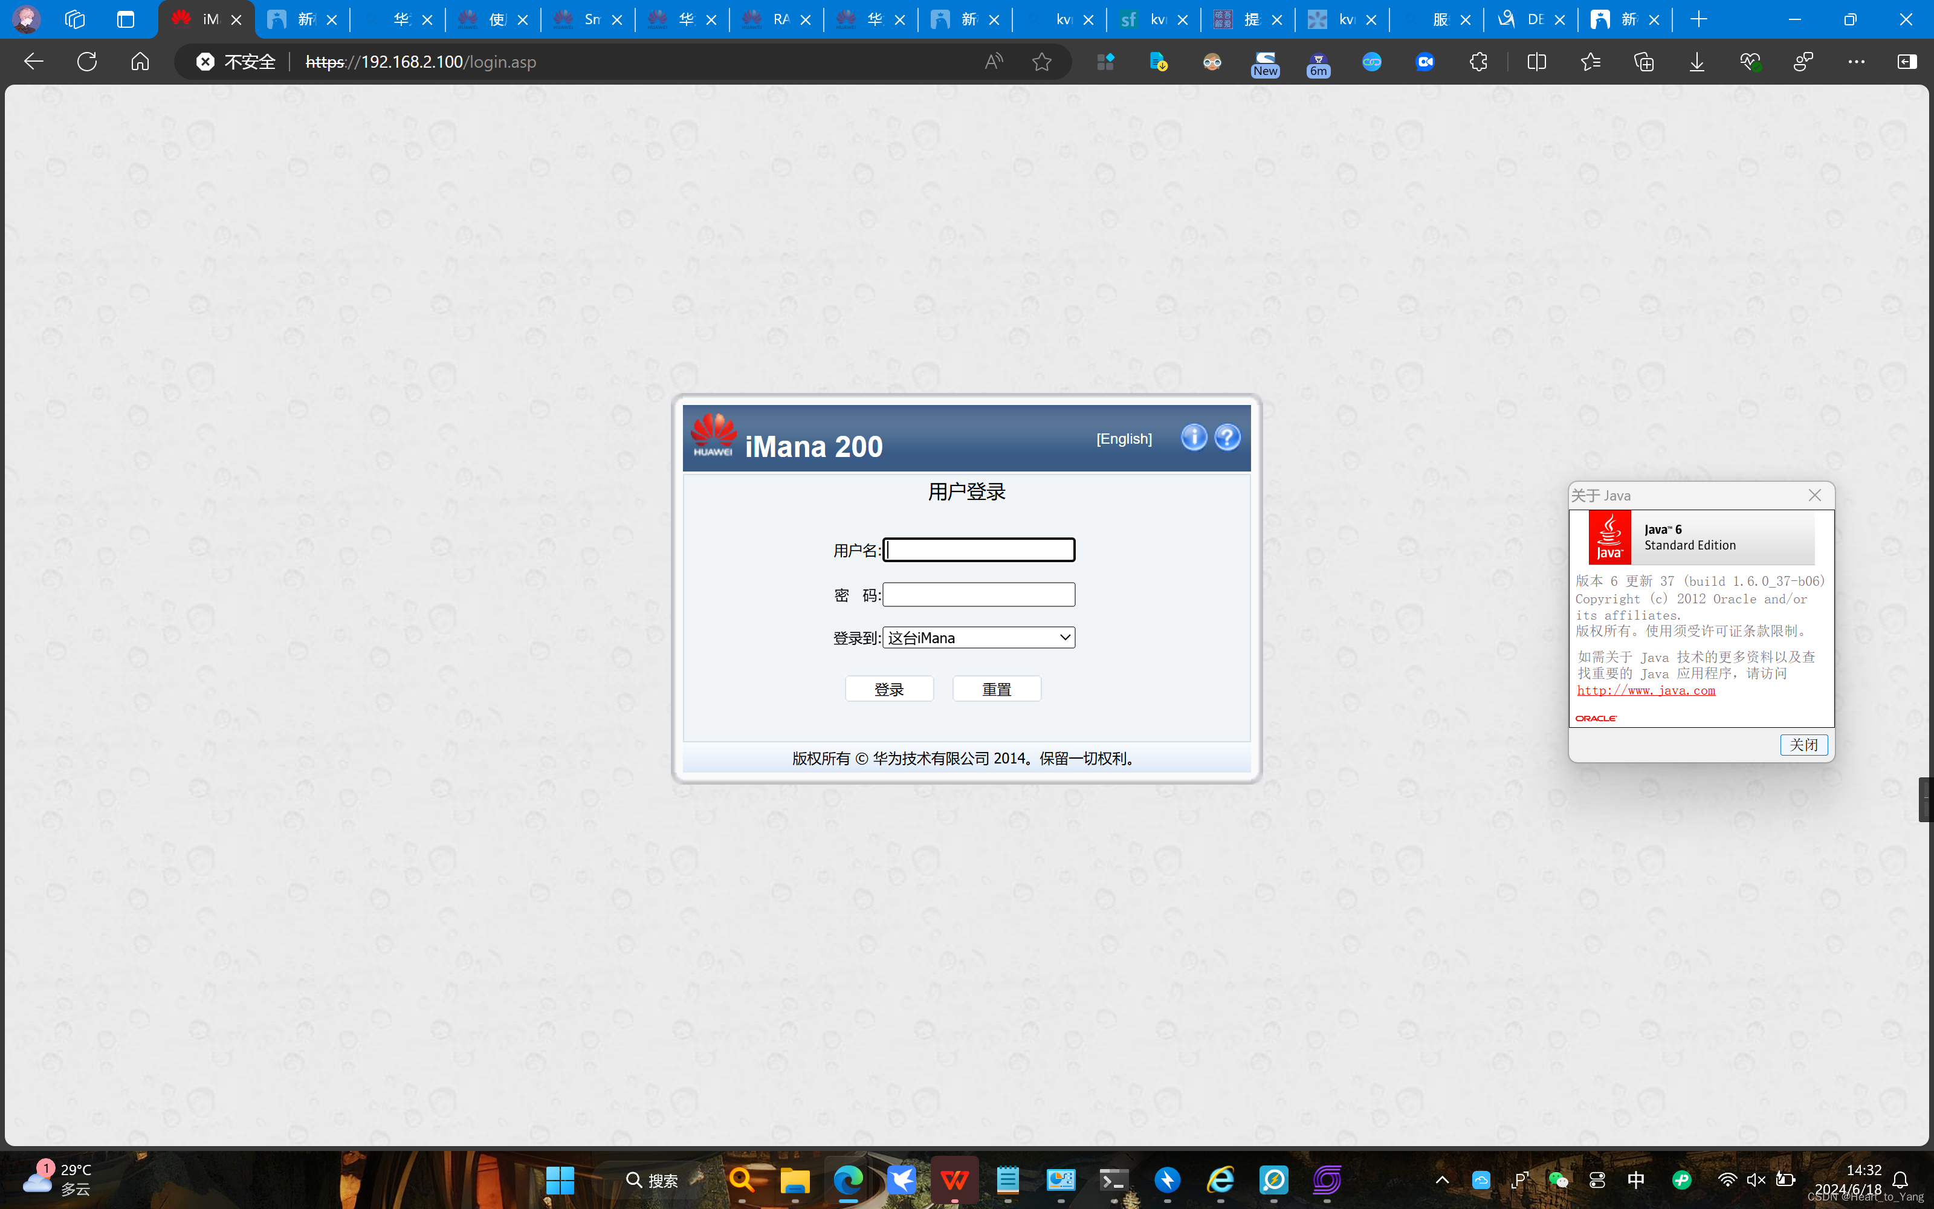Expand the 登录到 这台iMana dropdown
The height and width of the screenshot is (1209, 1934).
coord(978,637)
